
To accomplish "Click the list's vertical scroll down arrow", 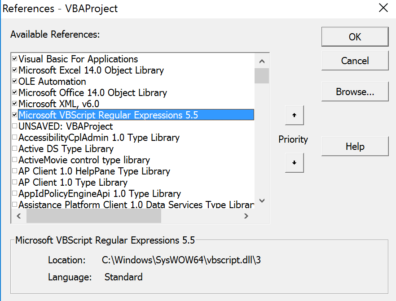I will coord(262,201).
